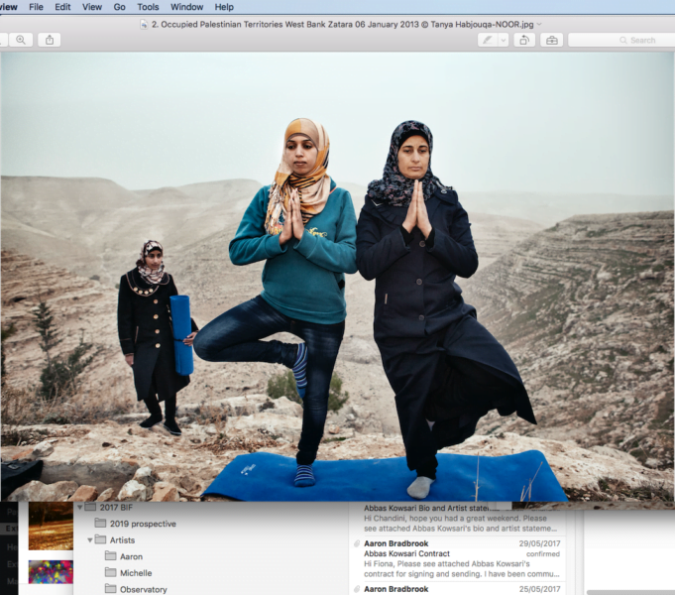Open the Tools menu
The height and width of the screenshot is (595, 675).
tap(148, 7)
